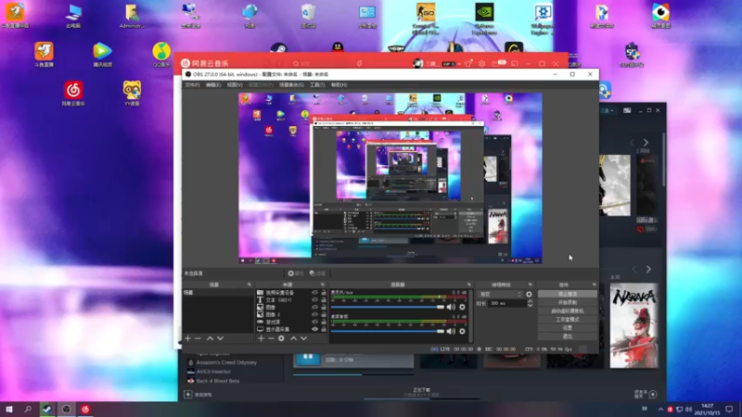Screen dimensions: 742x417
Task: Toggle lock on 显示器采集 source
Action: point(324,329)
